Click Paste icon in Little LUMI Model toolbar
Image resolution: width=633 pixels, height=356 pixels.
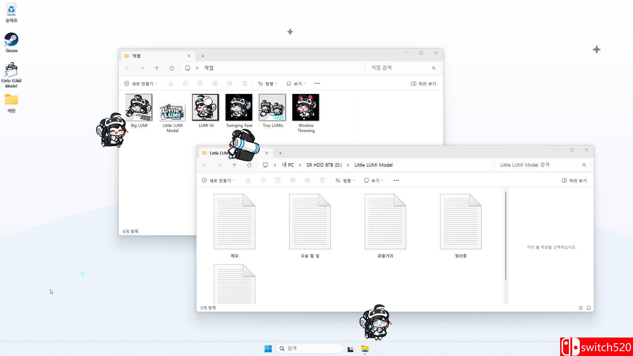pos(278,180)
